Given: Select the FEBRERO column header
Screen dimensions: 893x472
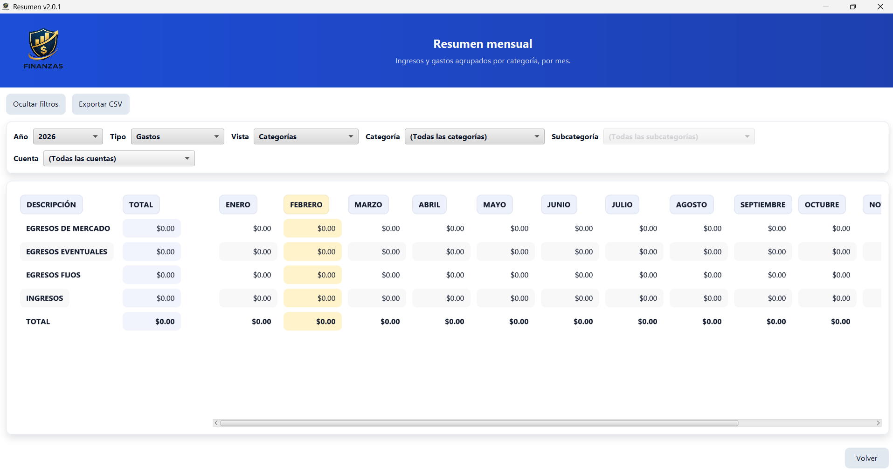Looking at the screenshot, I should [x=306, y=205].
